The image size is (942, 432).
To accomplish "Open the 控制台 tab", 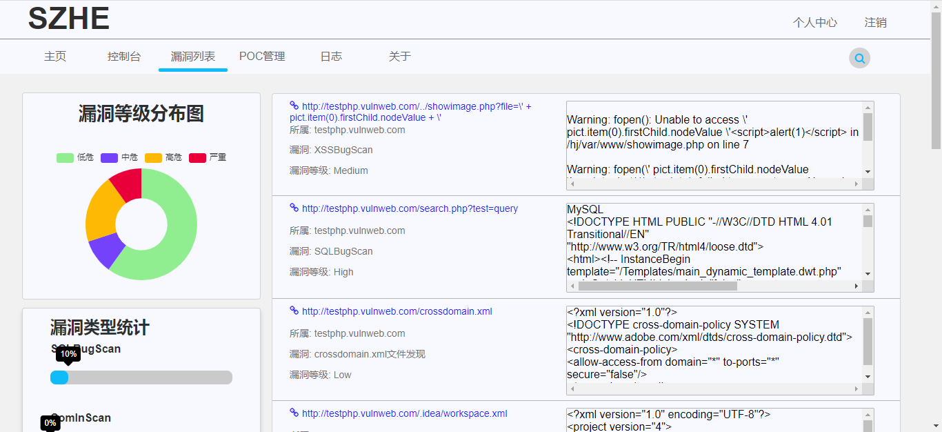I will click(123, 56).
